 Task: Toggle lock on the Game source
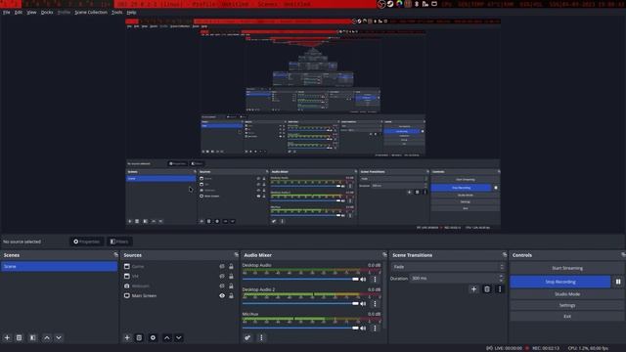coord(231,266)
